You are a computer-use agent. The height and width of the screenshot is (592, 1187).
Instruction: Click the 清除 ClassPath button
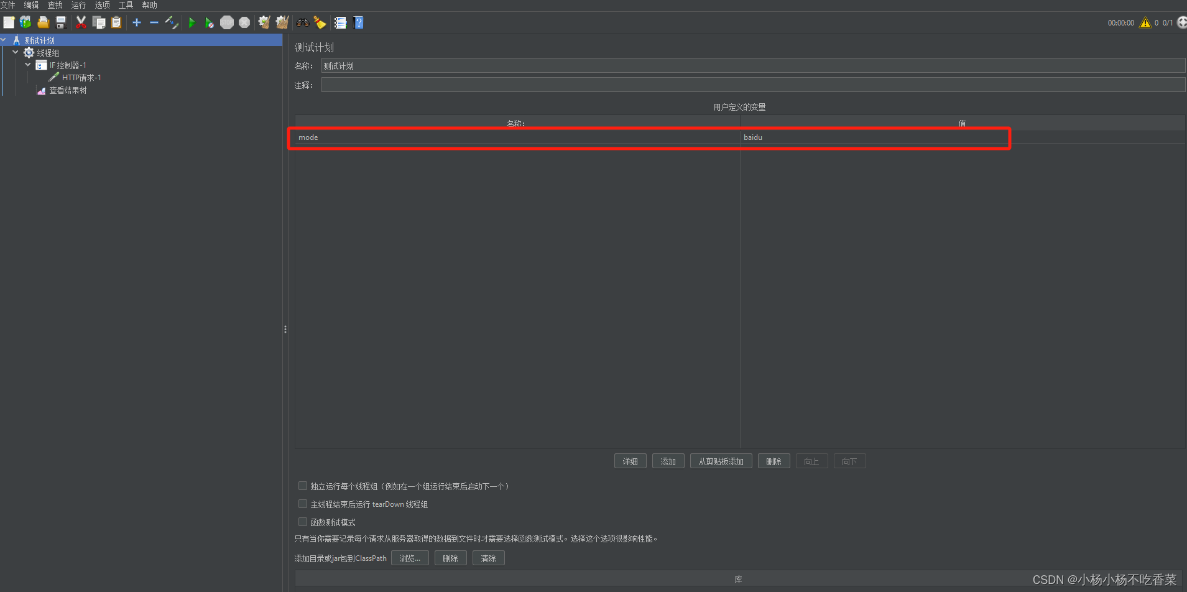(x=489, y=558)
